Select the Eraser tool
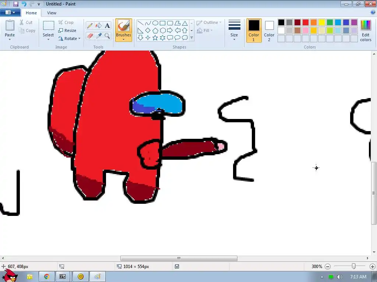Image resolution: width=377 pixels, height=282 pixels. [90, 36]
